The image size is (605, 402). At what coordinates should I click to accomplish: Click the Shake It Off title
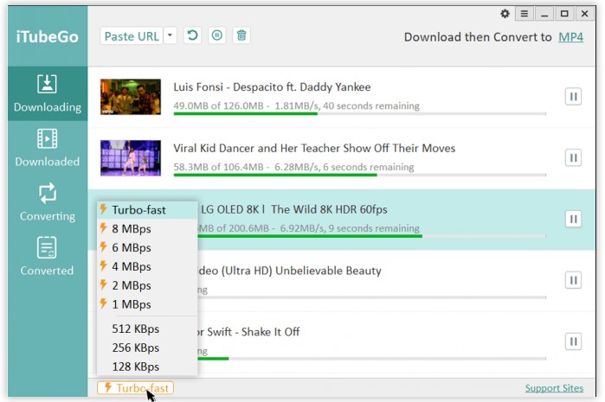coord(248,332)
